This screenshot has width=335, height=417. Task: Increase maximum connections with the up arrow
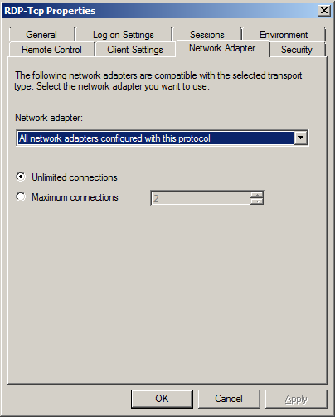(257, 195)
